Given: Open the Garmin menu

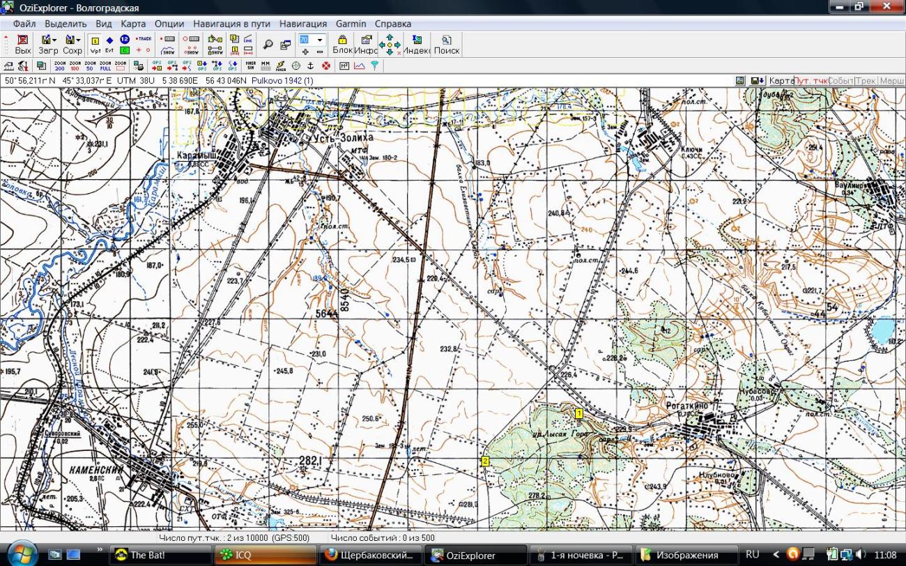Looking at the screenshot, I should [x=351, y=24].
